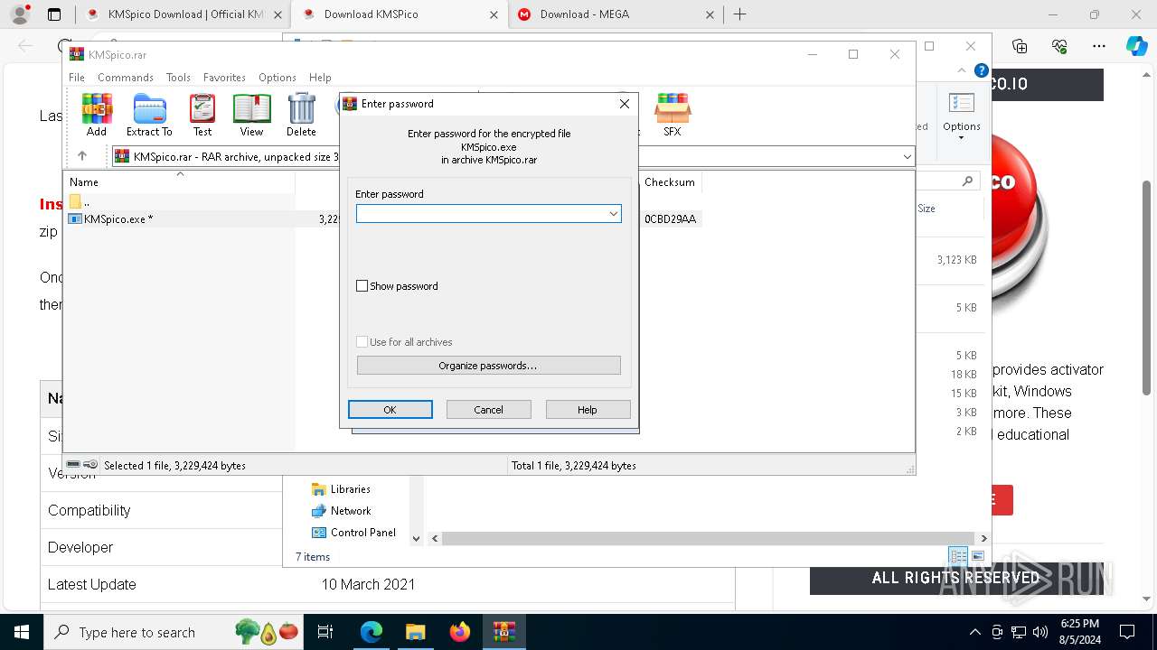Click Explorer horizontal scrollbar track
Image resolution: width=1157 pixels, height=650 pixels.
[710, 539]
